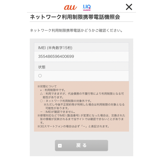Click the UQ mobile logo
This screenshot has height=163, width=163.
point(87,8)
